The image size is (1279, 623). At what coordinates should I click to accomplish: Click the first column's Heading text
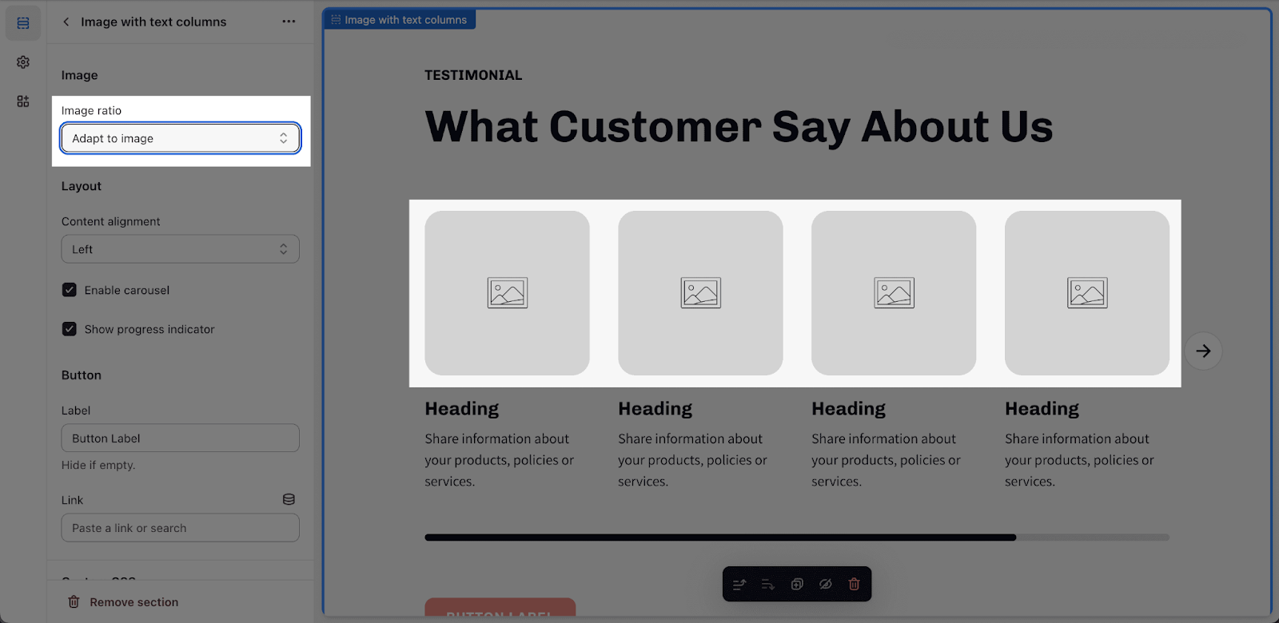pos(462,409)
